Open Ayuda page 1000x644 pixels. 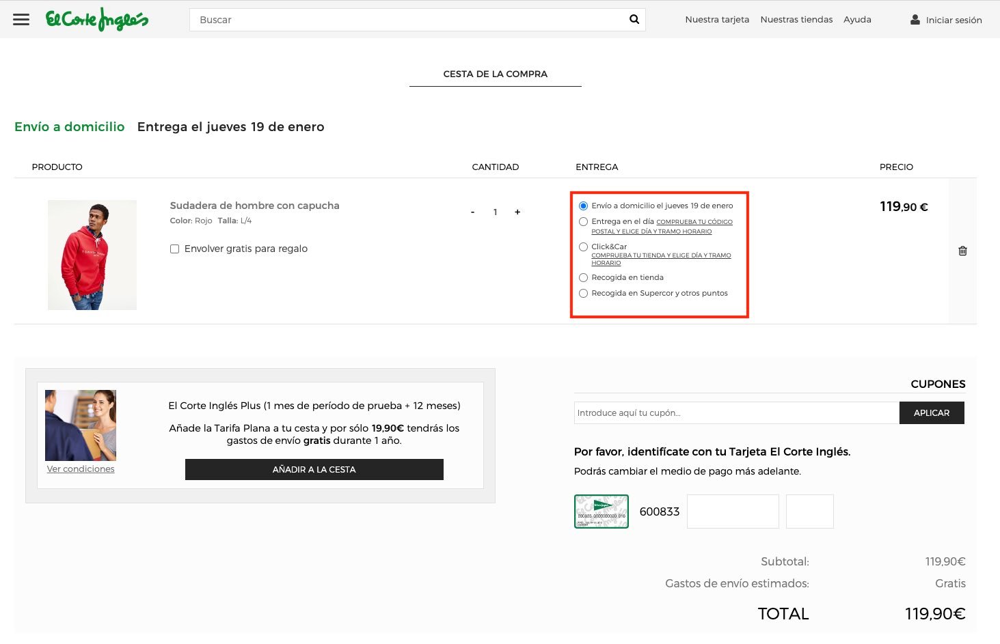coord(857,20)
